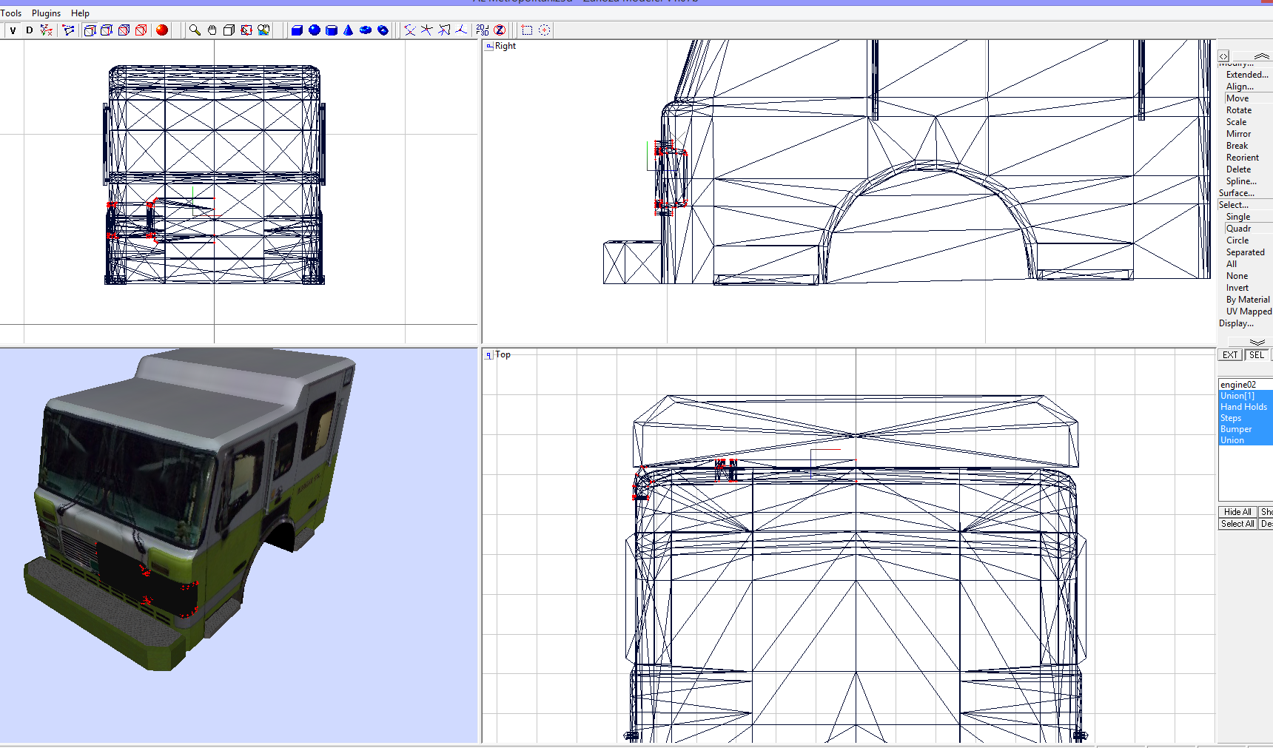Select the Torus primitive tool
This screenshot has height=748, width=1273.
[364, 30]
